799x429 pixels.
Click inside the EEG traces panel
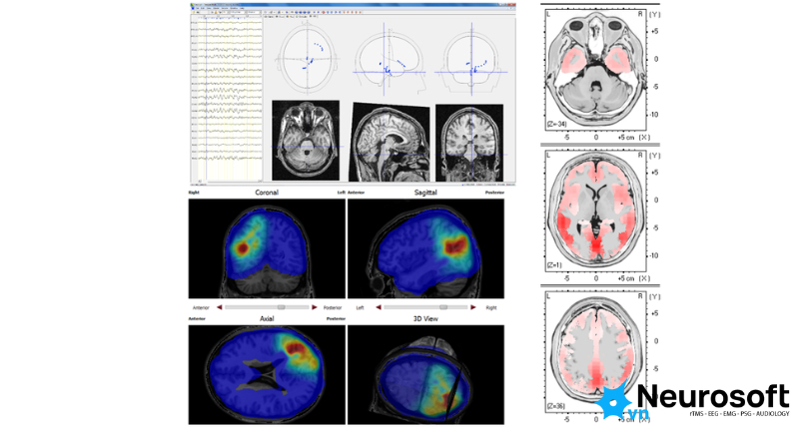coord(227,98)
